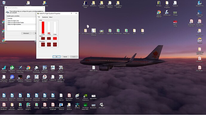Switch to the About tab
206x115 pixels.
(x=51, y=17)
